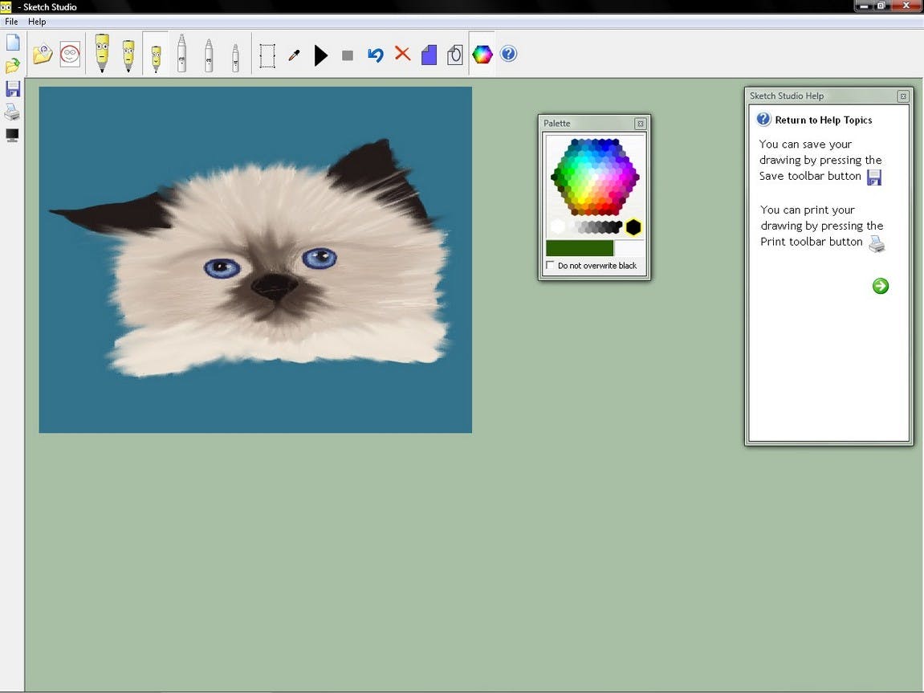Click the dark green current color bar

click(580, 247)
